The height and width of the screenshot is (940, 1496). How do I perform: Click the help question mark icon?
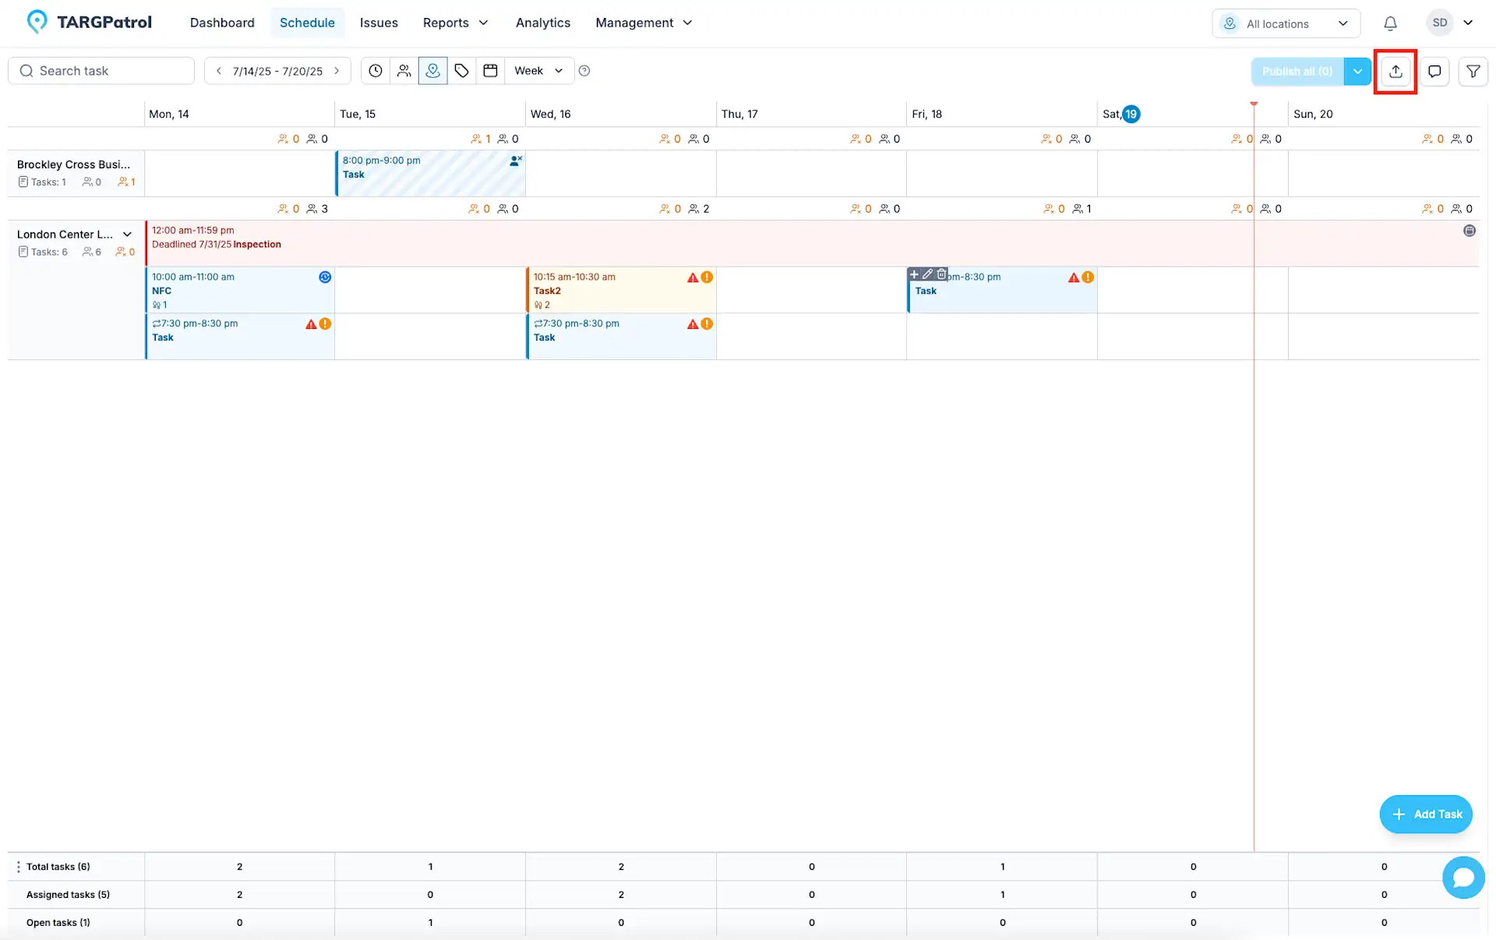coord(584,71)
